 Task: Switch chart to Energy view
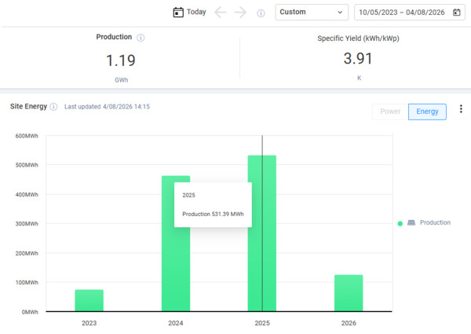tap(427, 112)
